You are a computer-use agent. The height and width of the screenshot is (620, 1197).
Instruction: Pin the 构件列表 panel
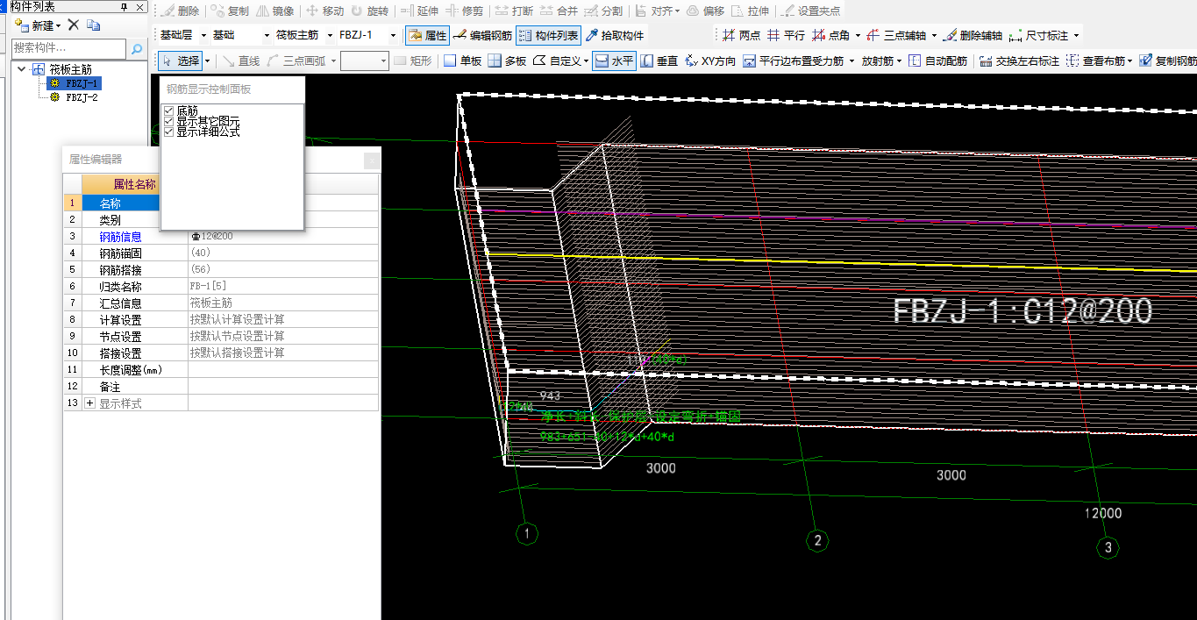coord(124,6)
